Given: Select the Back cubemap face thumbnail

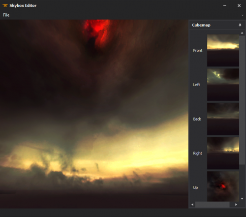Looking at the screenshot, I should 223,119.
